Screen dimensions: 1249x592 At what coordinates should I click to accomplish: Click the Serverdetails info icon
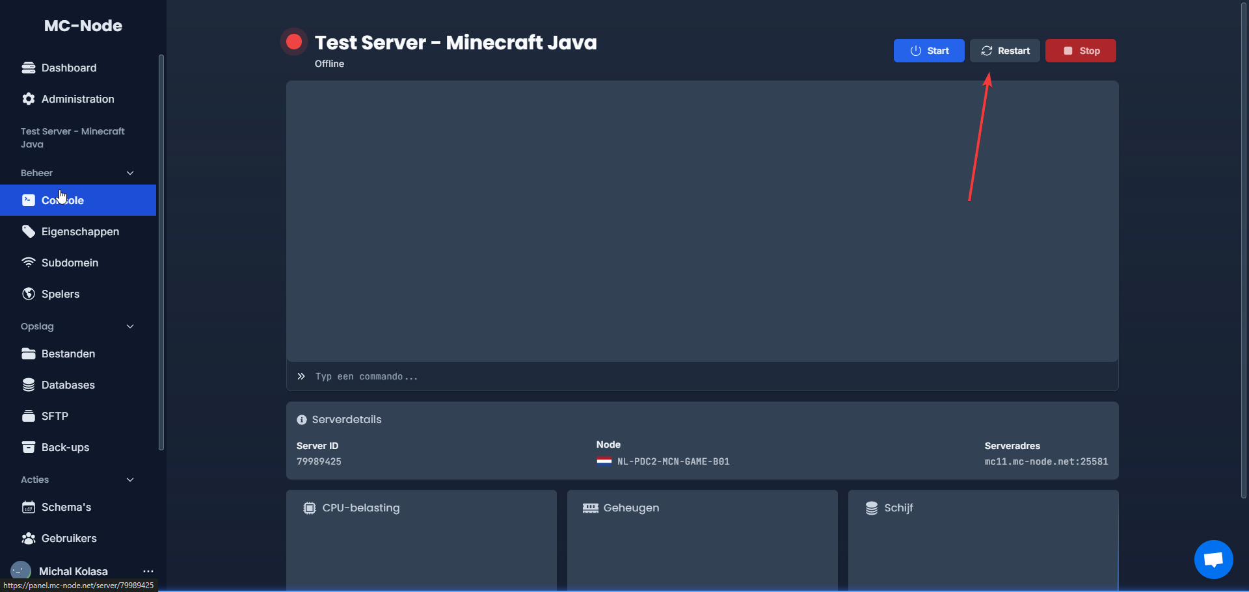301,420
